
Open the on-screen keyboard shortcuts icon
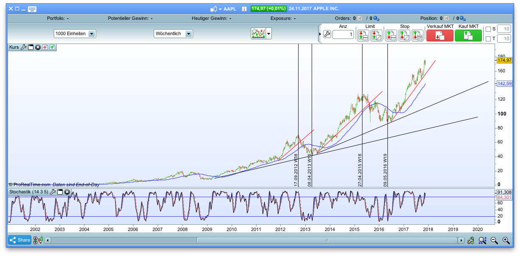(32, 9)
